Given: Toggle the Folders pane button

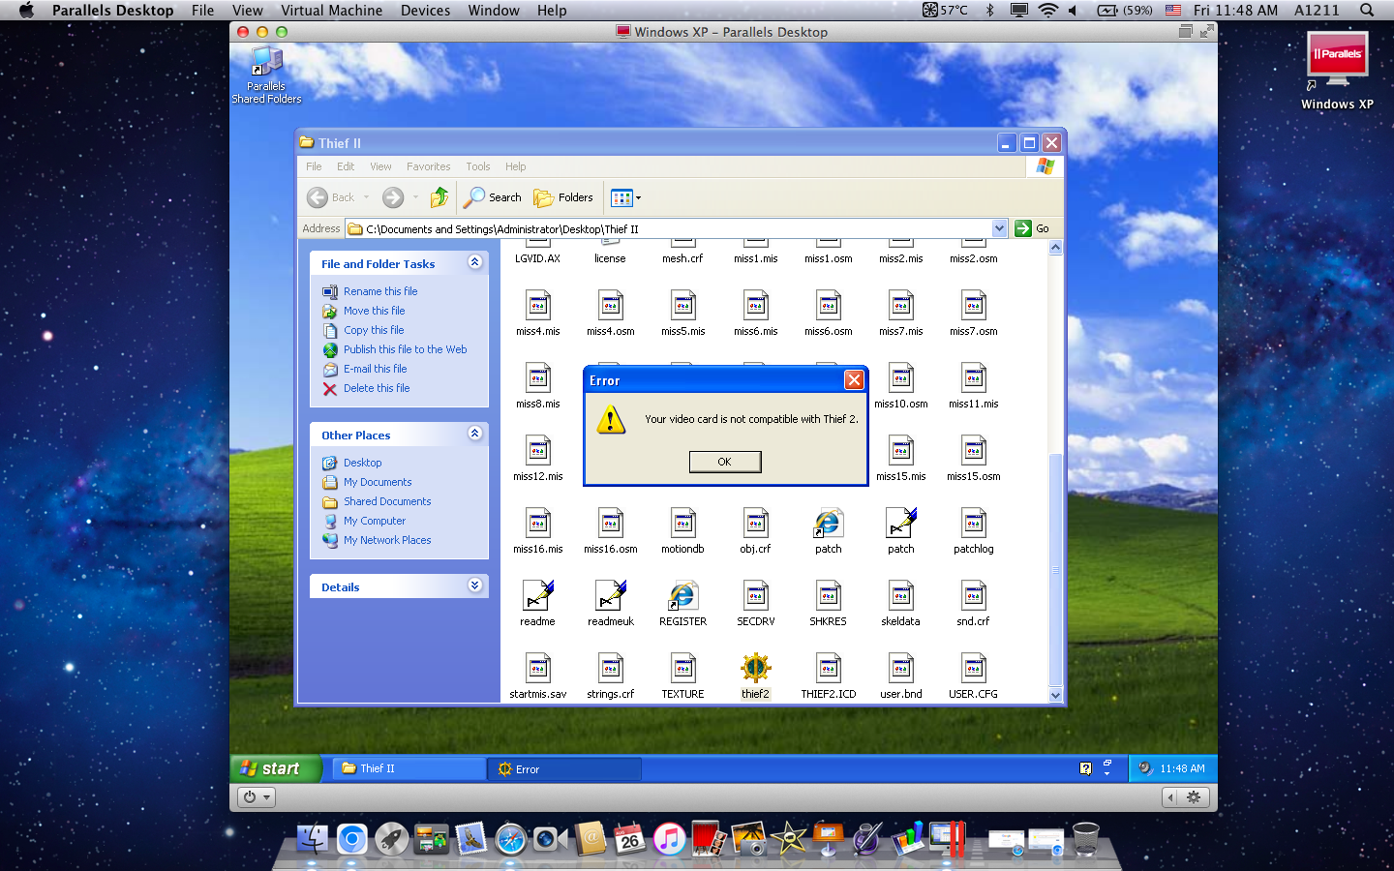Looking at the screenshot, I should [563, 197].
